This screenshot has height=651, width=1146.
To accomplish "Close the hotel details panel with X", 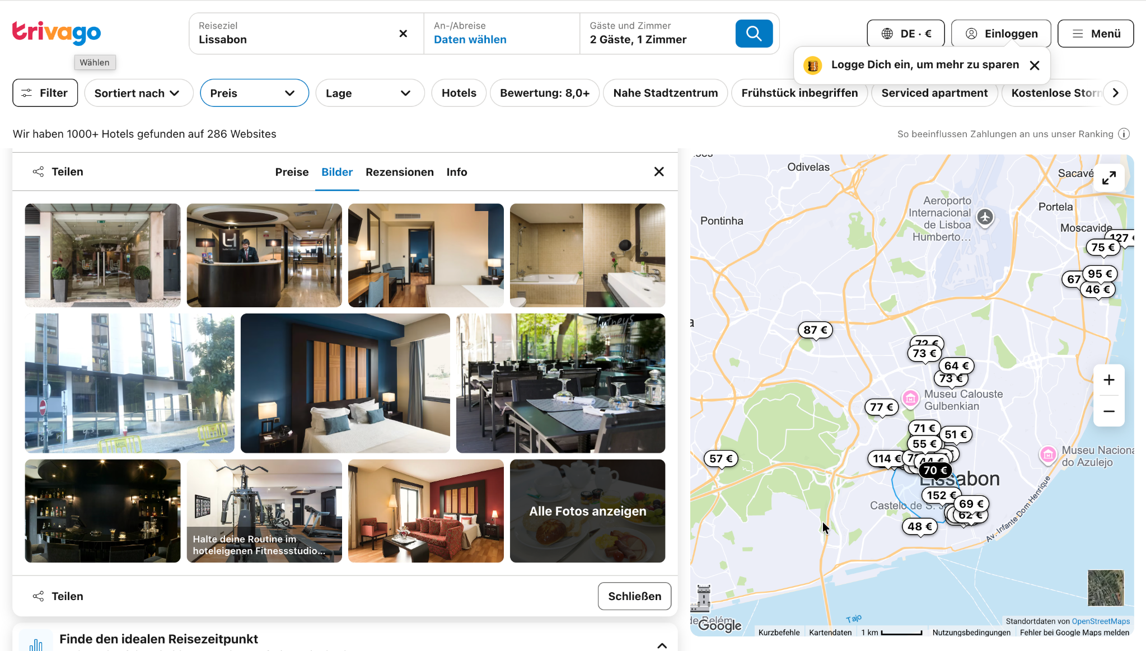I will (x=659, y=172).
